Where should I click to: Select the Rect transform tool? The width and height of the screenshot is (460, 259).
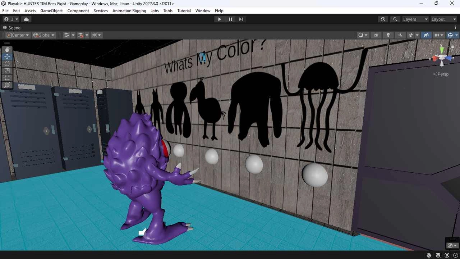tap(7, 78)
